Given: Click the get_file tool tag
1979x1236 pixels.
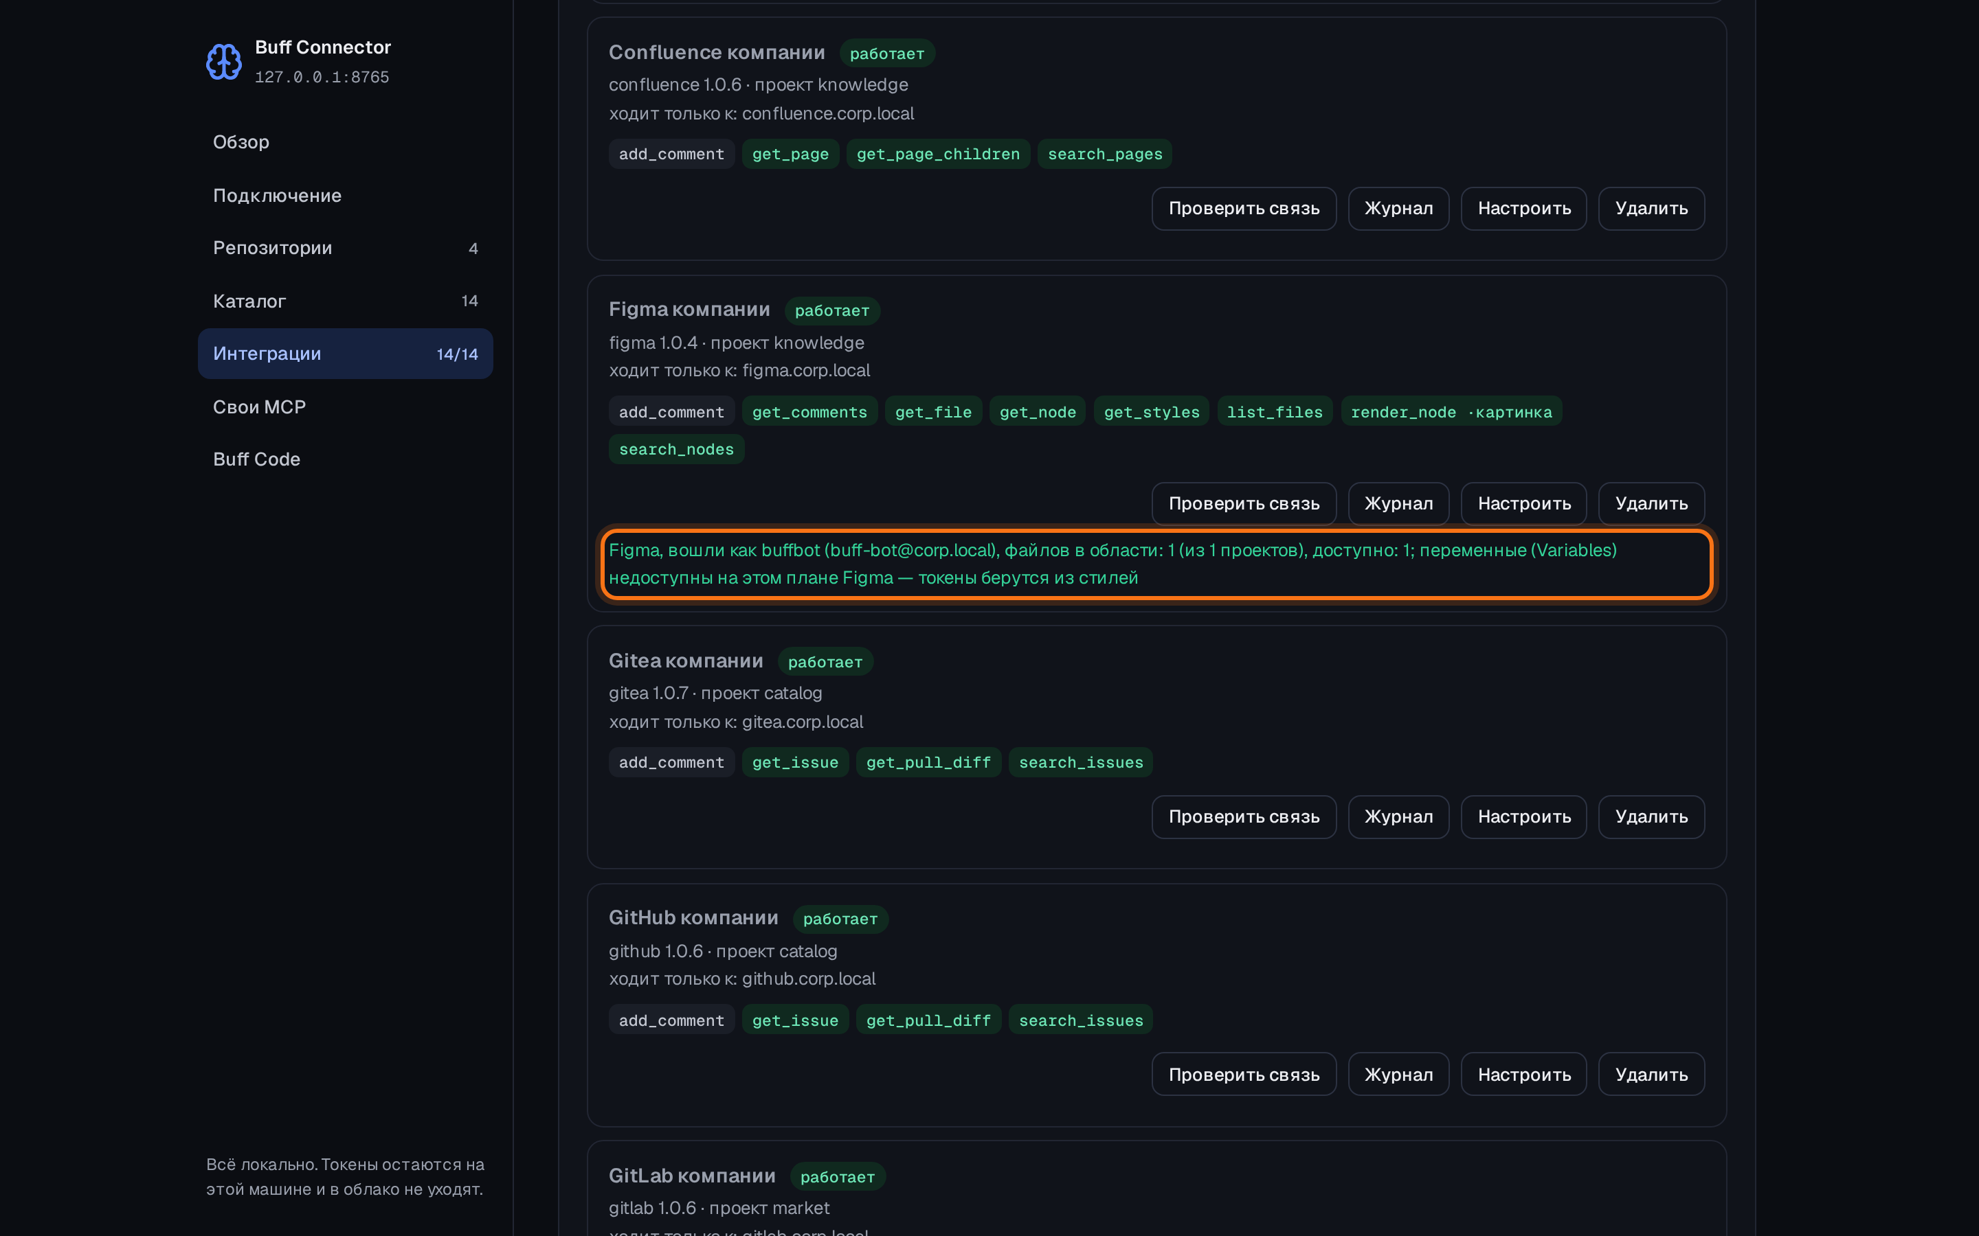Looking at the screenshot, I should [x=933, y=412].
